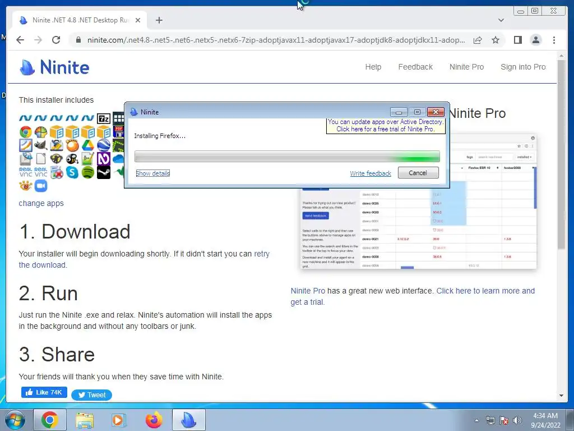Click the Action Center flag tray icon
The width and height of the screenshot is (574, 431).
(x=504, y=420)
